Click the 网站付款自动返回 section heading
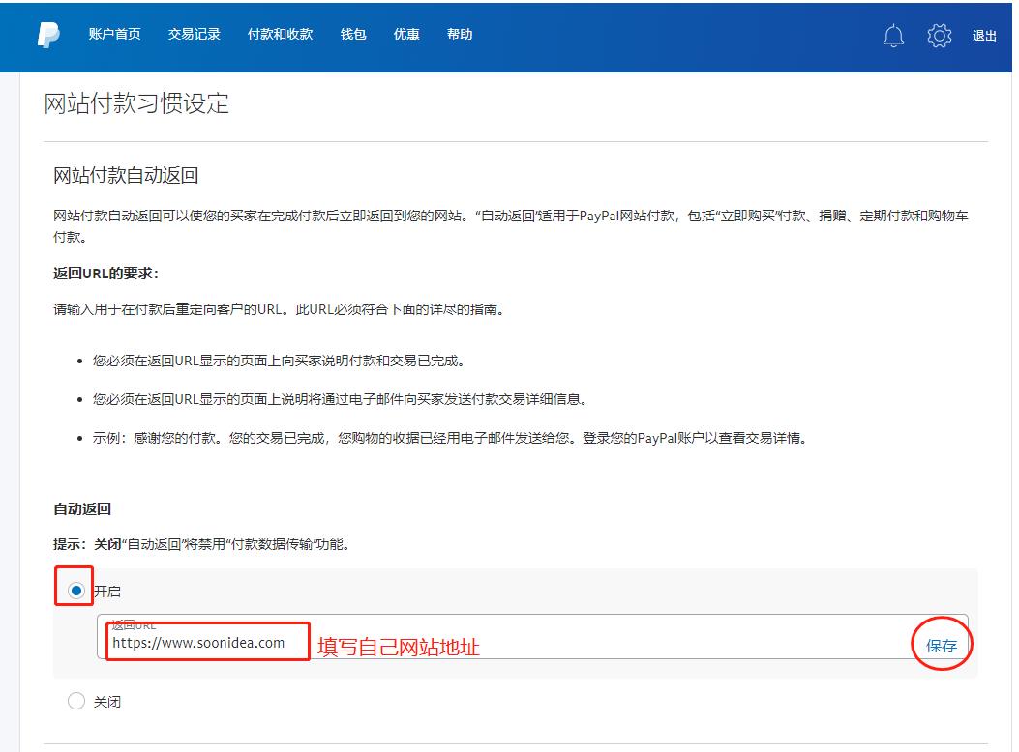This screenshot has width=1019, height=752. 126,175
